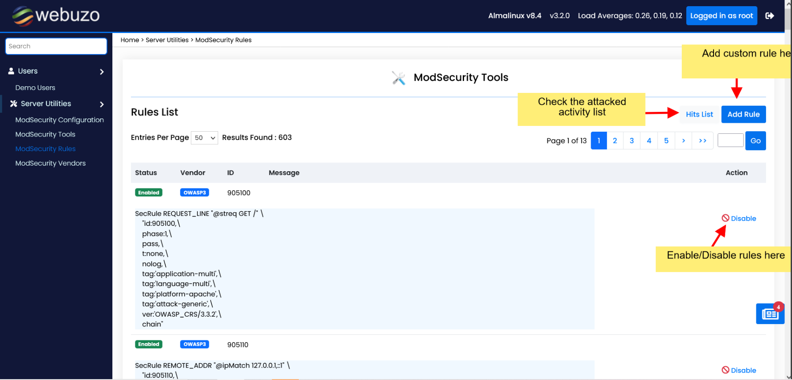Image resolution: width=792 pixels, height=380 pixels.
Task: Open the news notification widget icon
Action: click(x=770, y=314)
